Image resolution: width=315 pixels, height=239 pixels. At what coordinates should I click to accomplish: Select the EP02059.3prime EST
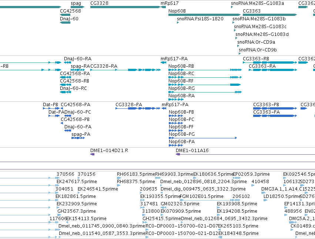[x=237, y=178]
